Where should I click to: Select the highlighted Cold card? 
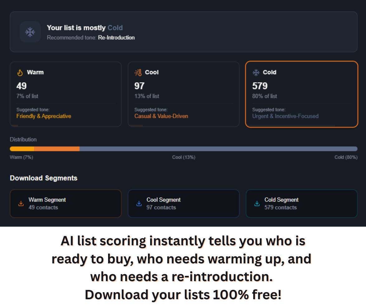(x=302, y=94)
